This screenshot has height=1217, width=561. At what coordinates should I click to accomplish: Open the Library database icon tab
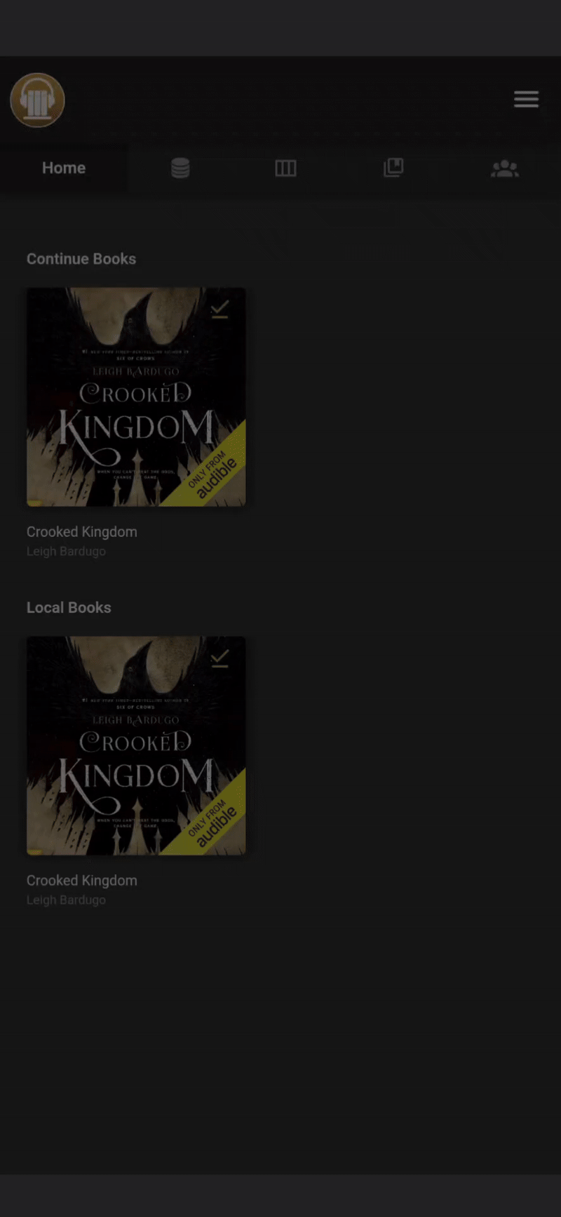pos(180,168)
